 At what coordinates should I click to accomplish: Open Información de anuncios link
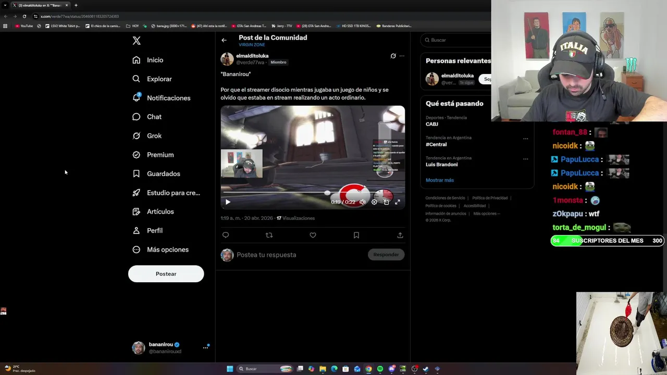(x=446, y=214)
